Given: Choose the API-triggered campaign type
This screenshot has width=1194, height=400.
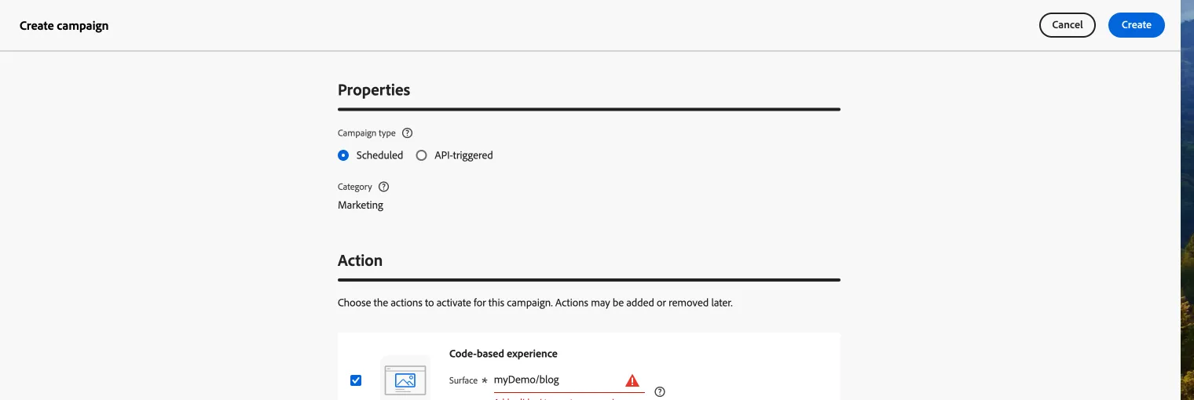Looking at the screenshot, I should 421,155.
